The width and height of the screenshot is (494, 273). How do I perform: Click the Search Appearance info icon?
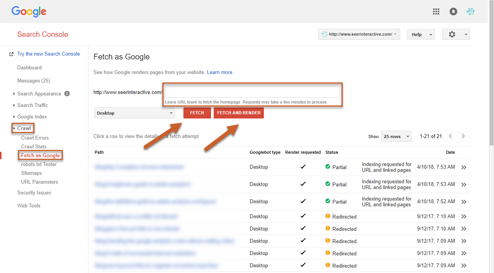coord(67,94)
